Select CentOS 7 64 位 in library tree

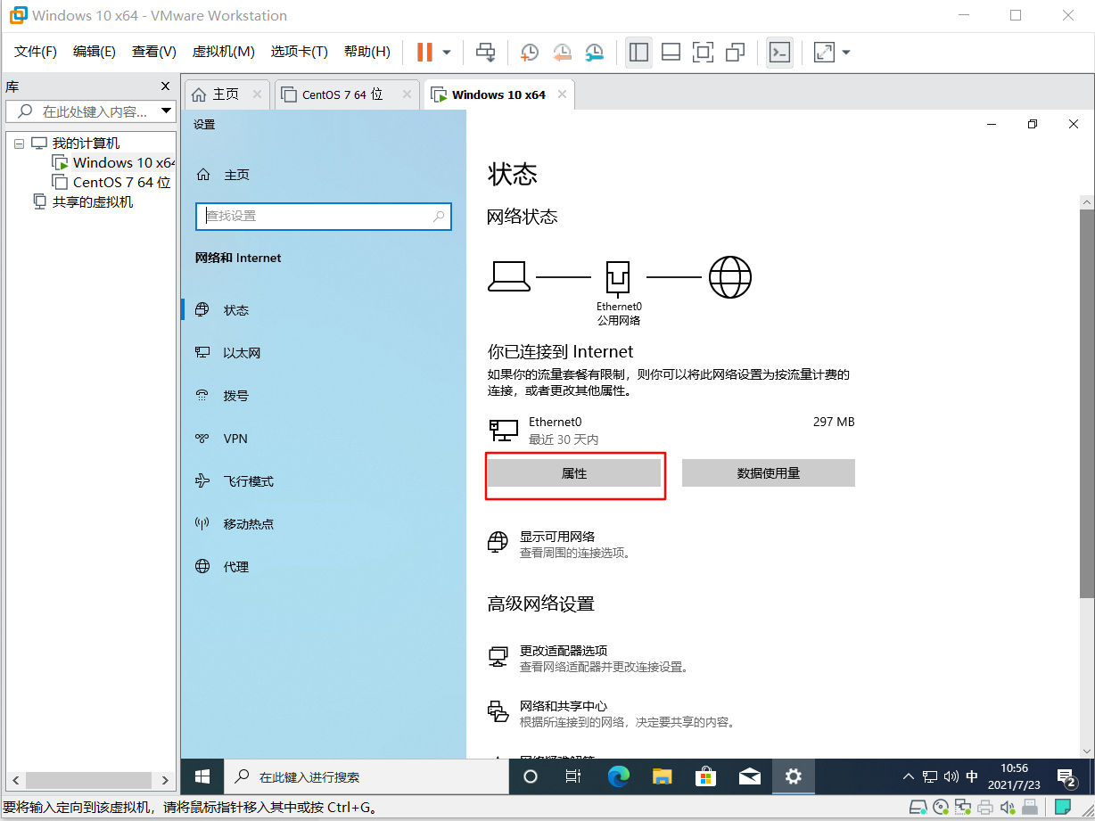click(112, 182)
